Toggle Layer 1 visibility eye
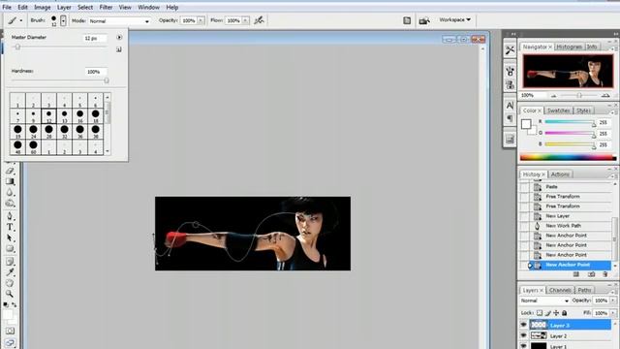 click(523, 345)
